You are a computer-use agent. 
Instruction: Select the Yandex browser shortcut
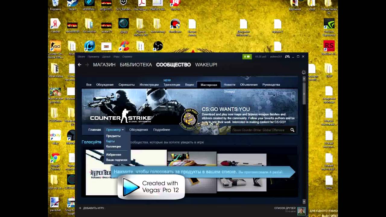(55, 26)
